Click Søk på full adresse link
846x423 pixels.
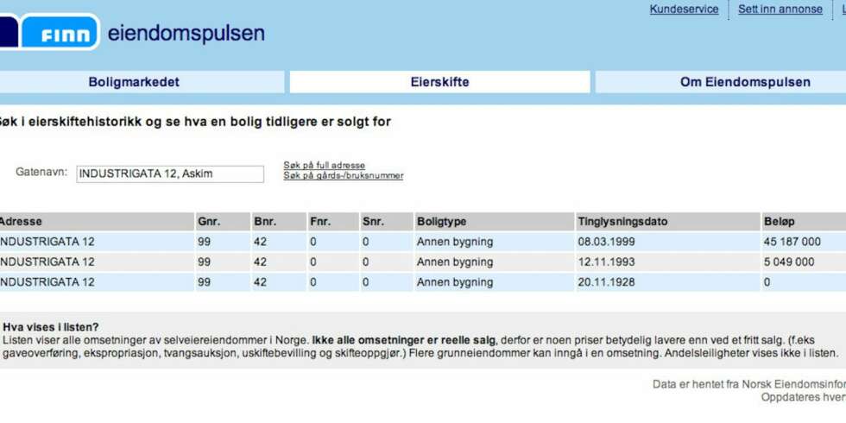(325, 166)
